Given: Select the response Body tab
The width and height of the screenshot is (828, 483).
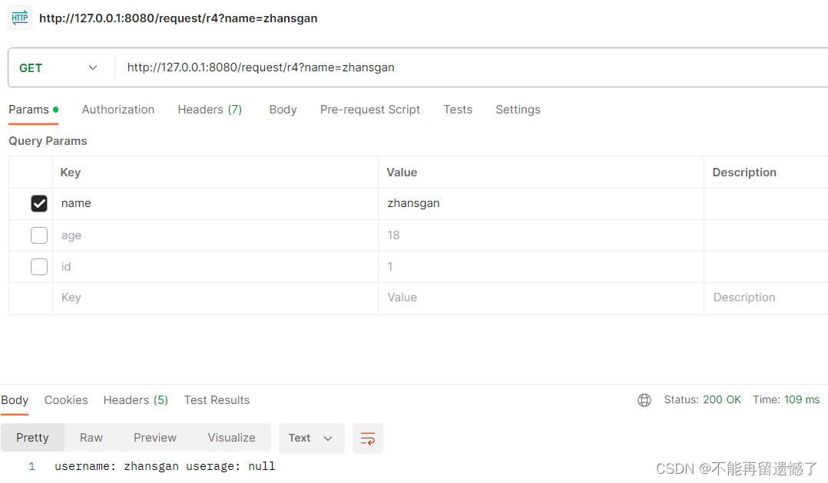Looking at the screenshot, I should point(15,400).
